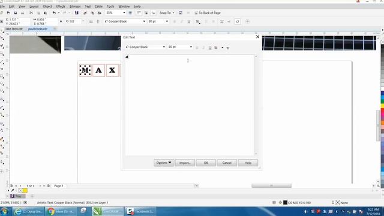The image size is (384, 216).
Task: Click the no-color swatch in the document palette
Action: (x=21, y=191)
